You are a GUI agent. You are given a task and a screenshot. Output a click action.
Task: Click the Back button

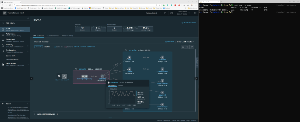[38, 47]
